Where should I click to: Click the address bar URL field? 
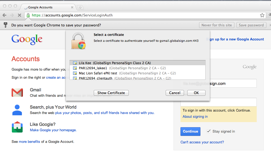tap(143, 15)
